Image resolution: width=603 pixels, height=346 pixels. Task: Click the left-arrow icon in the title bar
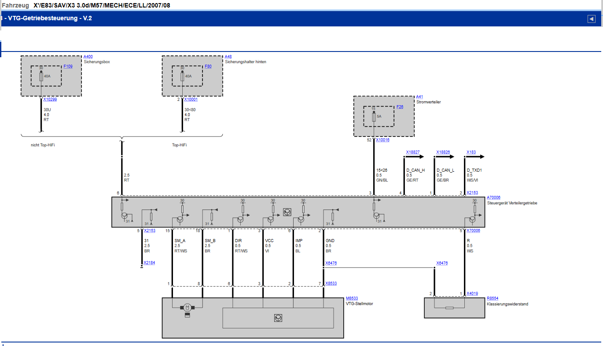click(591, 18)
